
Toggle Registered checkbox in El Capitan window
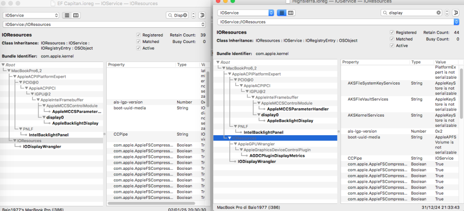(138, 35)
